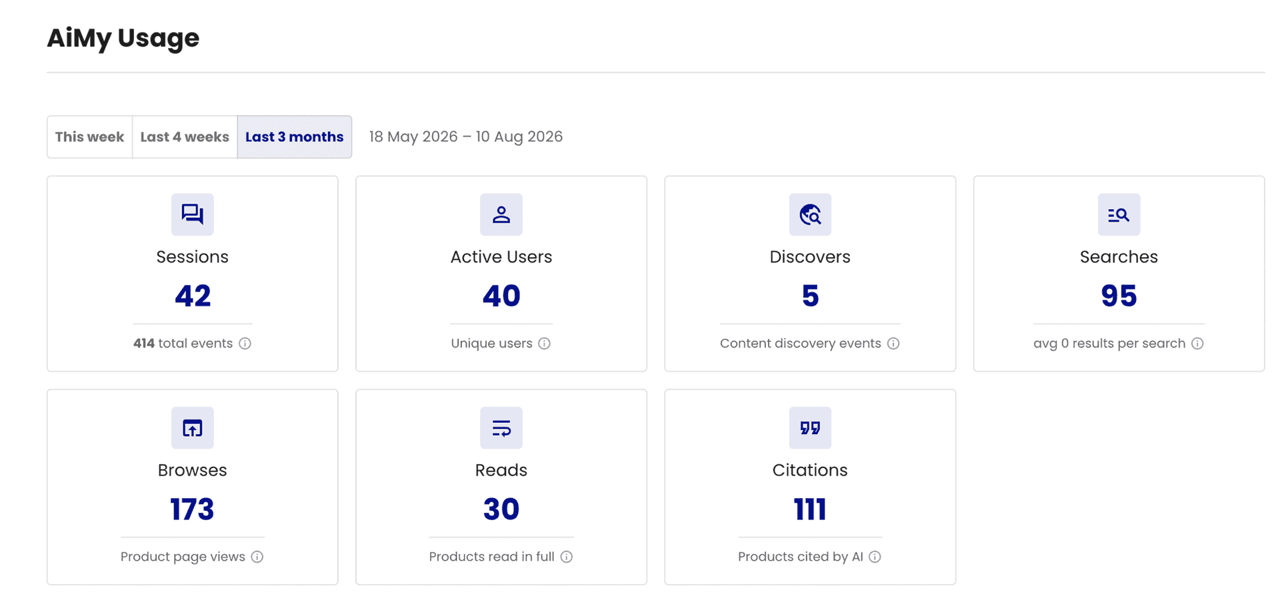This screenshot has height=596, width=1280.
Task: Click the Active Users card title
Action: pos(501,257)
